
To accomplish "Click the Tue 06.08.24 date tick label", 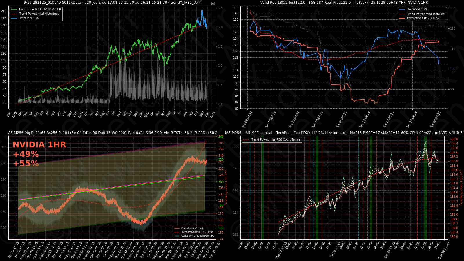I will point(342,119).
